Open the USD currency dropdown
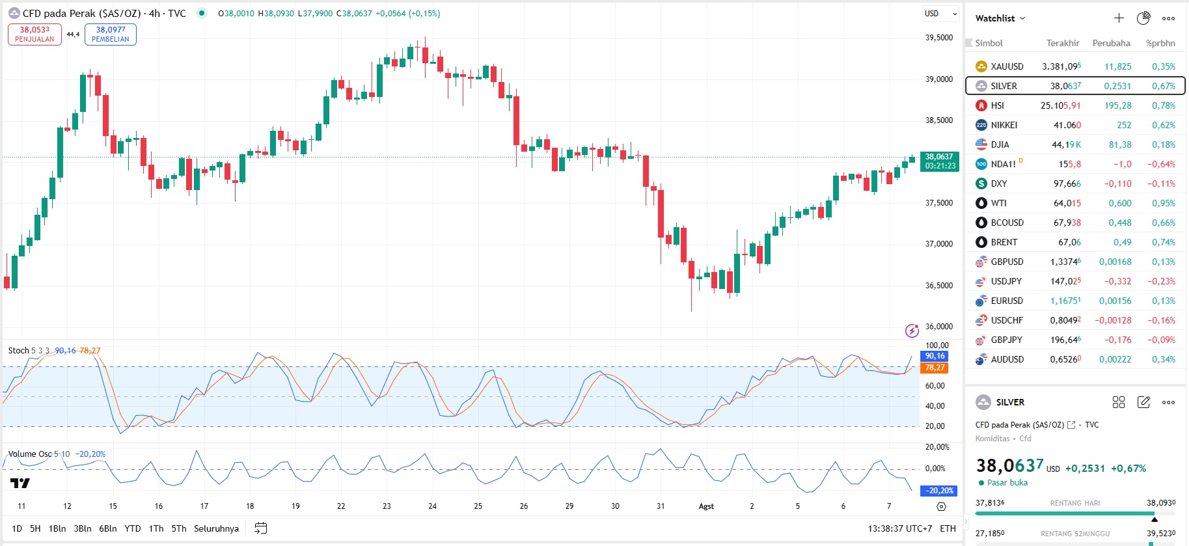Image resolution: width=1189 pixels, height=546 pixels. tap(940, 14)
